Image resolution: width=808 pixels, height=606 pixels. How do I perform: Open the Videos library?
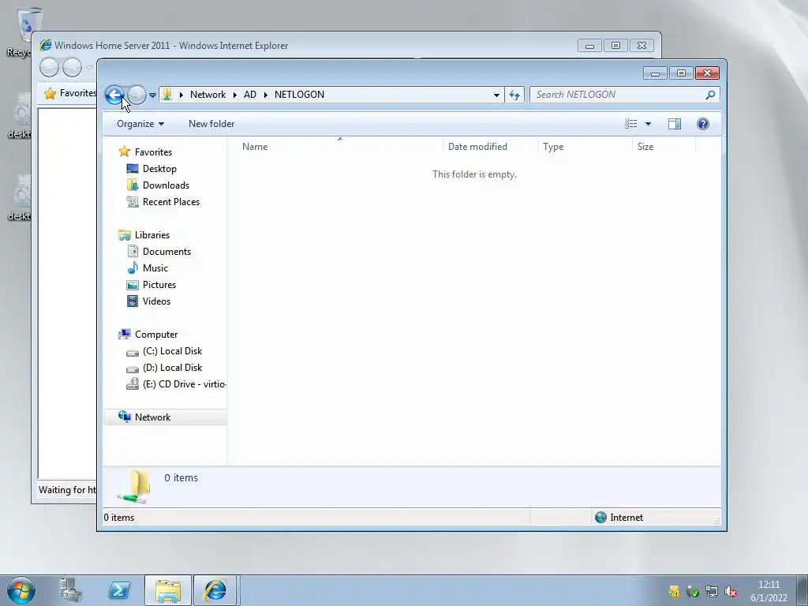(156, 301)
